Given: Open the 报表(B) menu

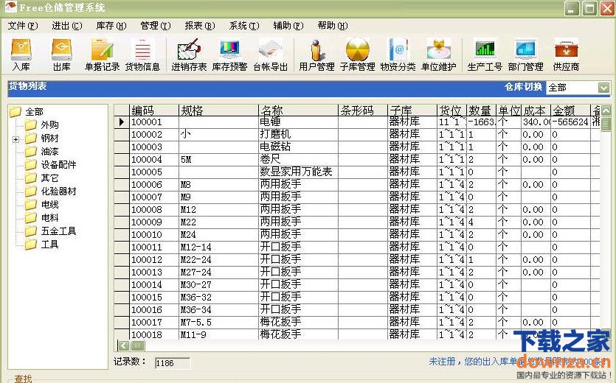Looking at the screenshot, I should point(199,26).
